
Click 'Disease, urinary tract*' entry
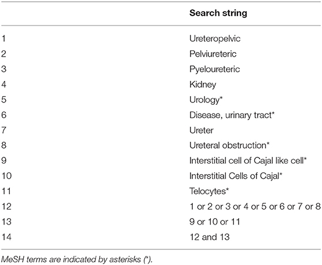pos(232,115)
